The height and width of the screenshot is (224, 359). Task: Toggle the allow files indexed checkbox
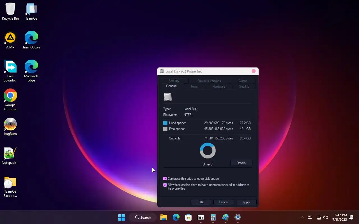point(165,185)
